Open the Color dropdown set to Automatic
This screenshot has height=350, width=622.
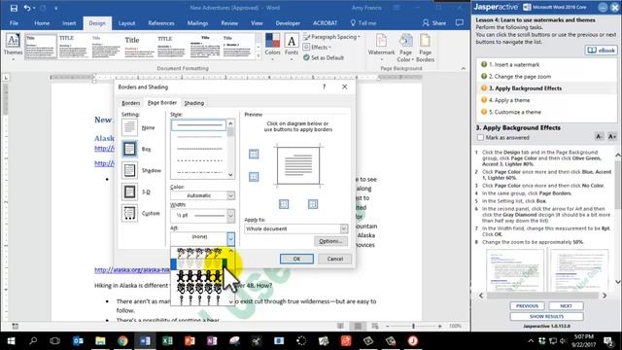[230, 195]
